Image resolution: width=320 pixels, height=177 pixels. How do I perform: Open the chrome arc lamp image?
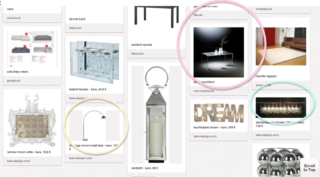[94, 126]
